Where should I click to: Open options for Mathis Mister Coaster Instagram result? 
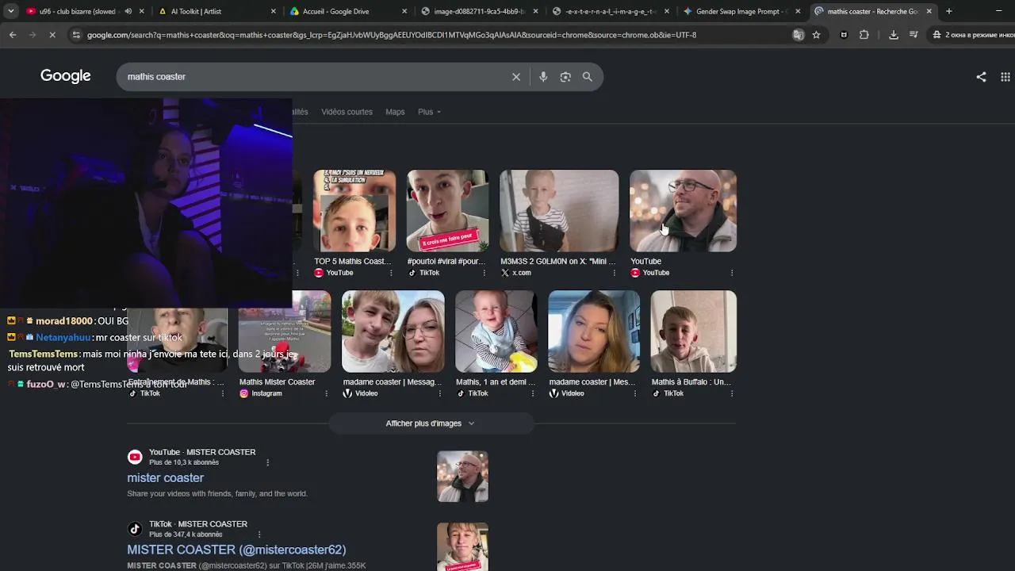tap(326, 393)
